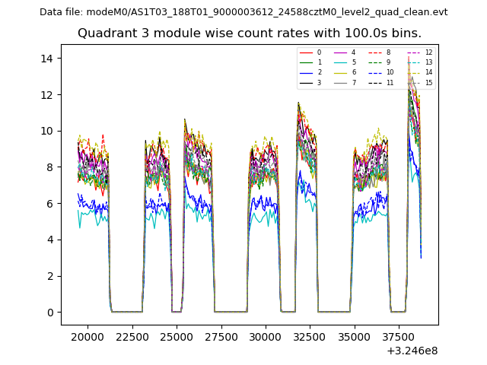
Task: Click the x-axis offset text +3.246e8
Action: 412,351
